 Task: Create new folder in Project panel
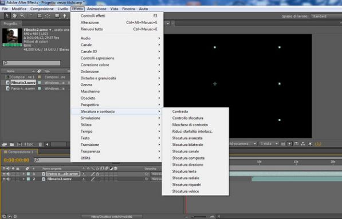coord(12,144)
